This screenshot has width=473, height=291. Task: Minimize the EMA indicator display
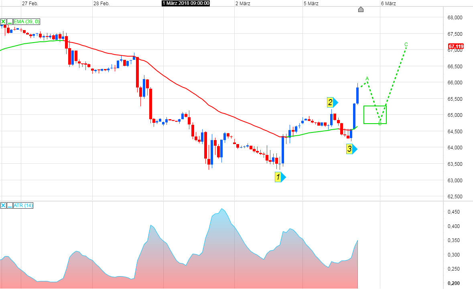(x=10, y=21)
